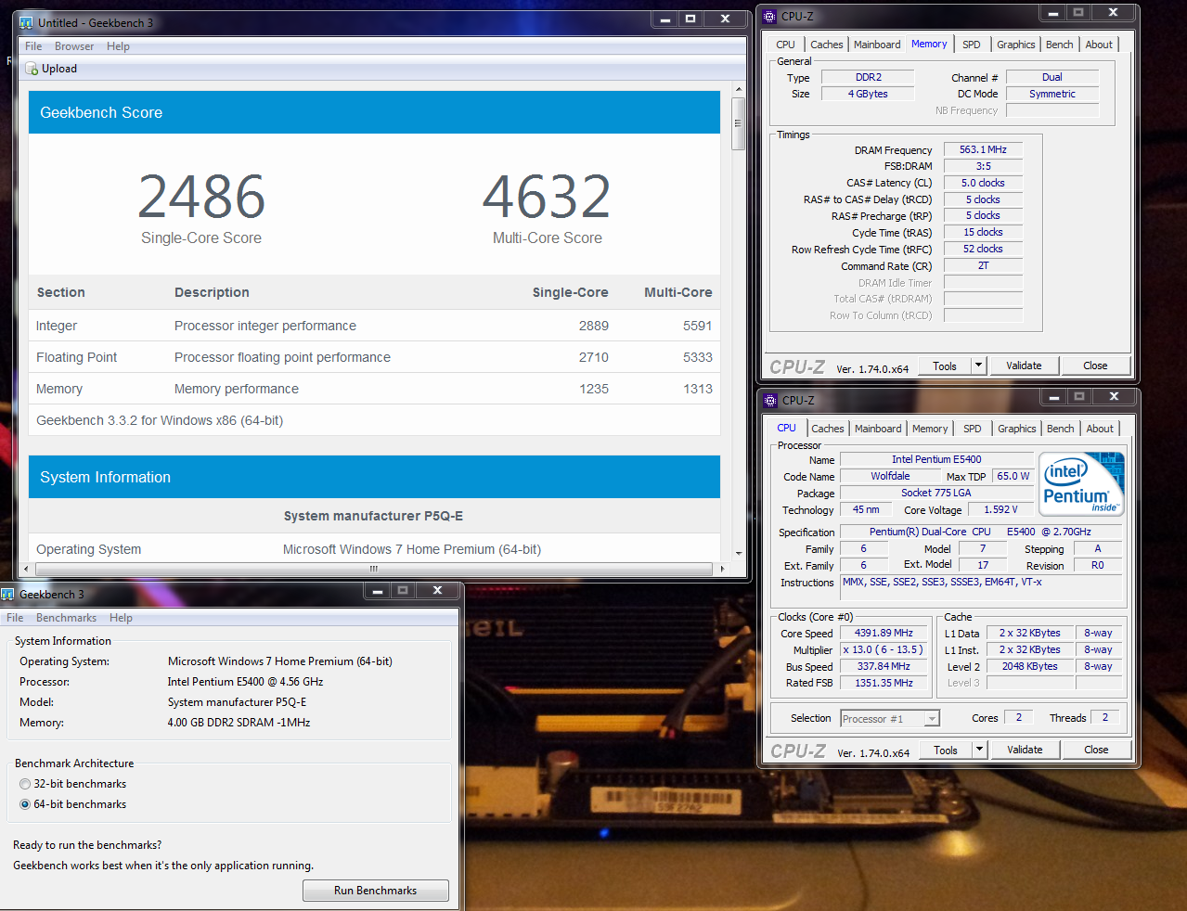This screenshot has width=1187, height=911.
Task: Click Tools button in upper CPU-Z window
Action: tap(945, 366)
